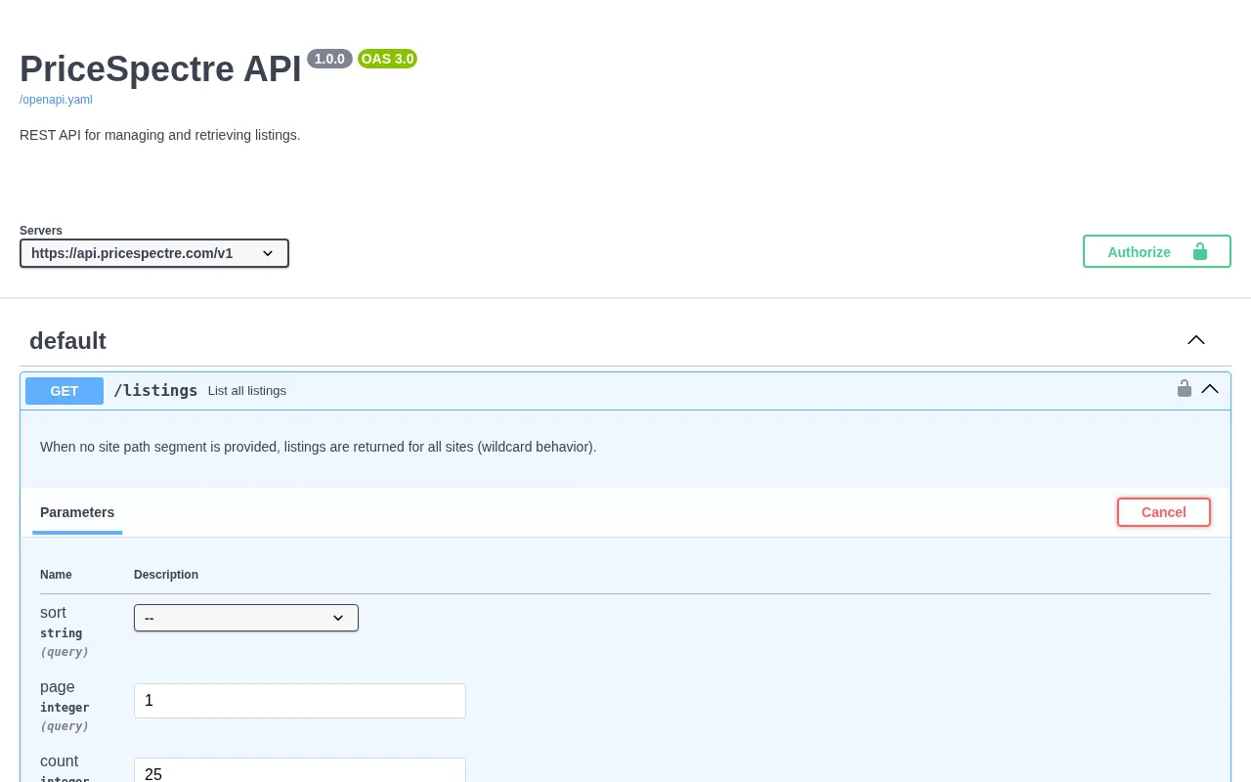The height and width of the screenshot is (782, 1251).
Task: Click the REST API description sentence
Action: click(x=160, y=135)
